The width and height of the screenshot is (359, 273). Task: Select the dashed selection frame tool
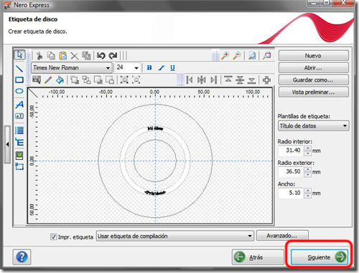19,166
